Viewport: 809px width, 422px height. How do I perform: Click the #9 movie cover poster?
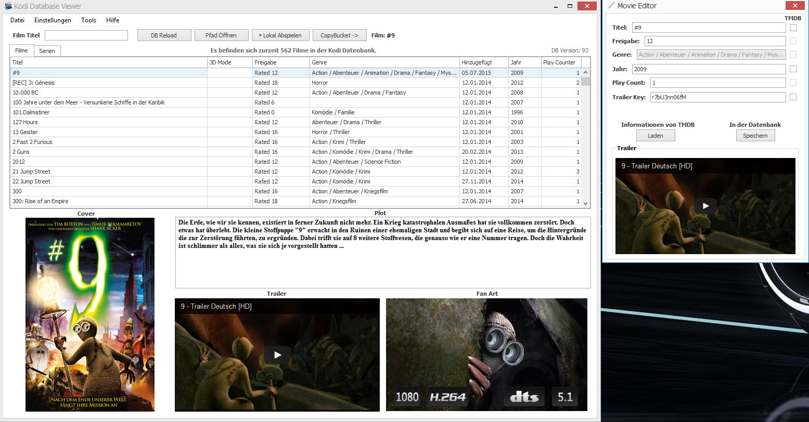coord(90,314)
